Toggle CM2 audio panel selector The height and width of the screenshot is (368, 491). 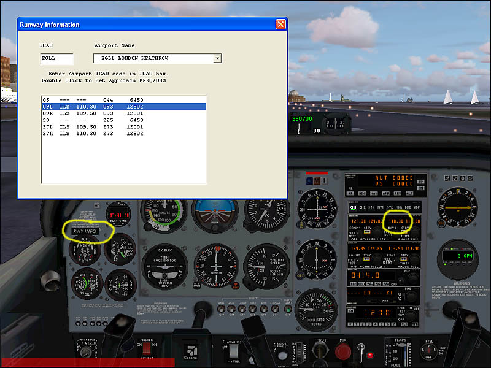tap(363, 207)
